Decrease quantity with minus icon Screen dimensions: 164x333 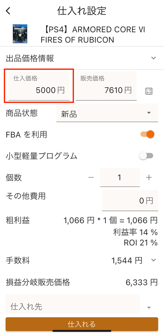coord(91,178)
